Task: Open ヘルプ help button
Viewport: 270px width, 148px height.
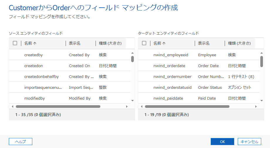Action: click(x=21, y=142)
